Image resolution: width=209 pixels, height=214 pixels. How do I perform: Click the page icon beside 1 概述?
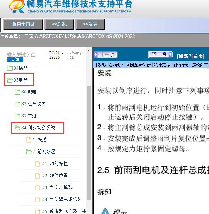click(x=29, y=140)
